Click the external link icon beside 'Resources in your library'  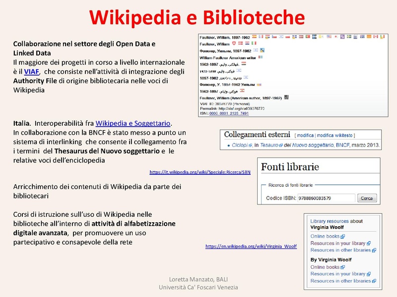point(369,243)
